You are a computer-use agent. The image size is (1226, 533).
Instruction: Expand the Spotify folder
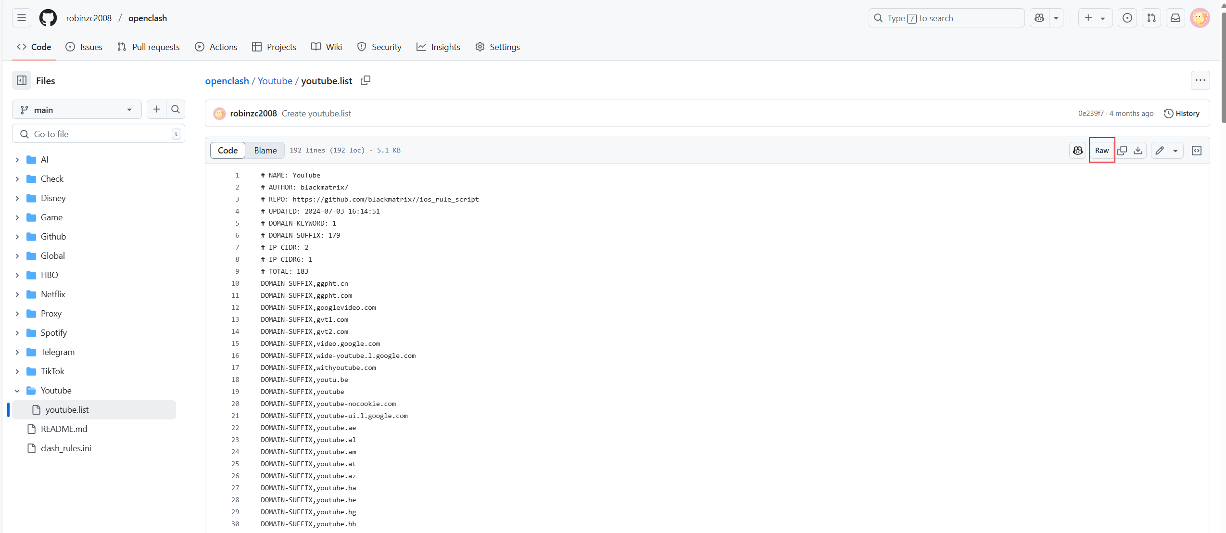[x=17, y=333]
